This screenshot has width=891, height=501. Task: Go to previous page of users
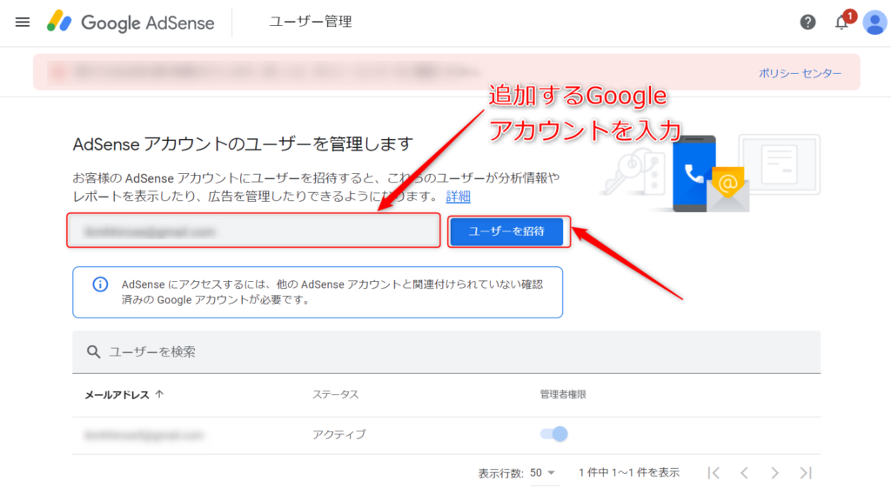[745, 472]
